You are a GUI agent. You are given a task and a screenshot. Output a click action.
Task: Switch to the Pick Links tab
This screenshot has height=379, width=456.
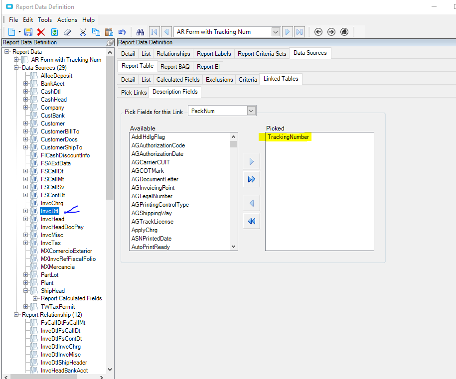pos(134,93)
